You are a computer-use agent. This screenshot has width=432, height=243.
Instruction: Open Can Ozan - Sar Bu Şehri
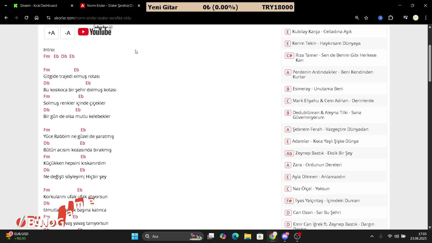click(x=317, y=212)
